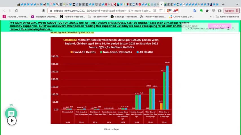Open QR code generator icon in address bar
241x135 pixels.
click(155, 11)
